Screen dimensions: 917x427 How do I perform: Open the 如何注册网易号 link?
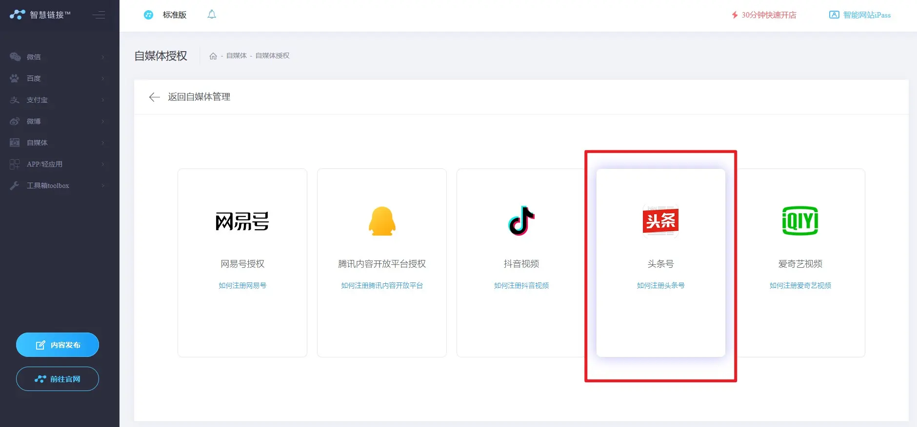coord(242,285)
